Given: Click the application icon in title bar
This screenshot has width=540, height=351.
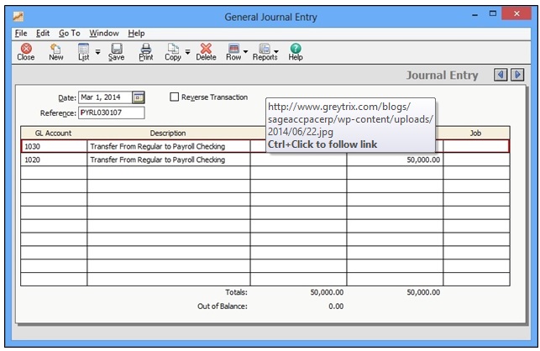Looking at the screenshot, I should pos(18,16).
